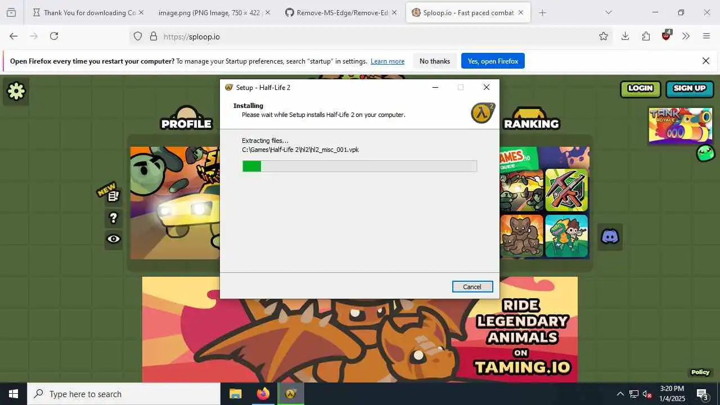Open a new browser tab
Viewport: 720px width, 405px height.
point(542,12)
